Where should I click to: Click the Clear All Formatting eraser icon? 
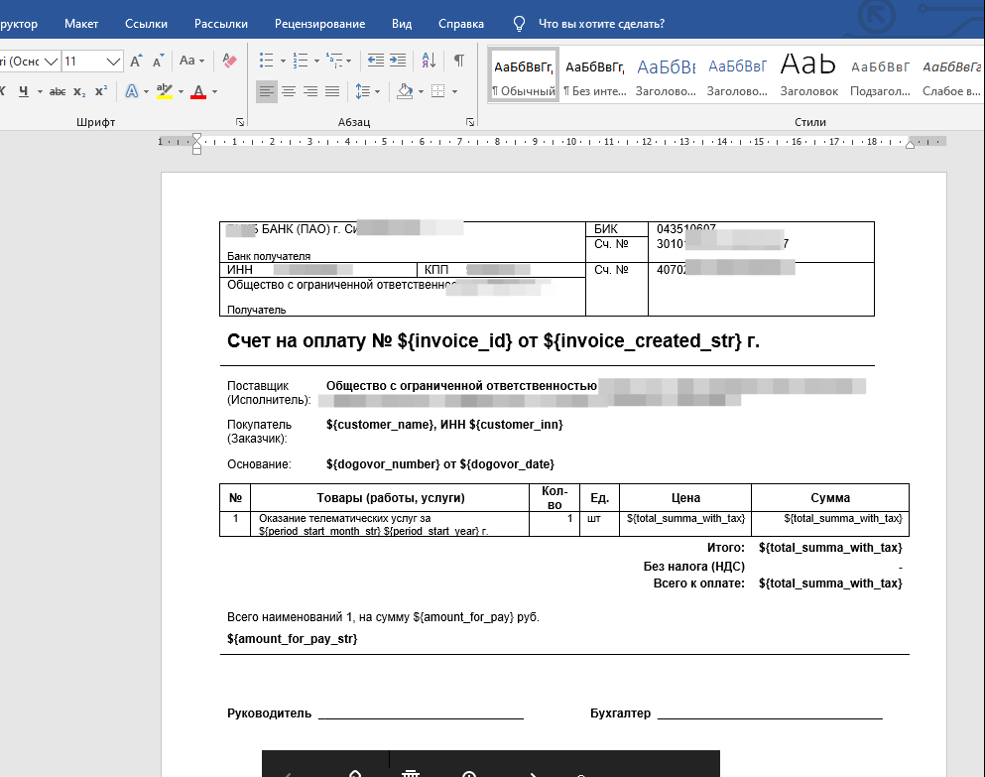tap(230, 61)
